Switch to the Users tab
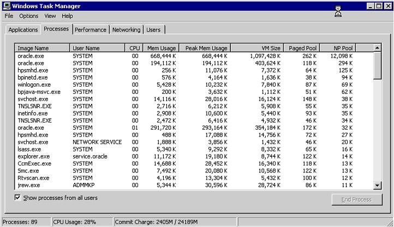Viewport: 394px width, 227px height. point(153,29)
